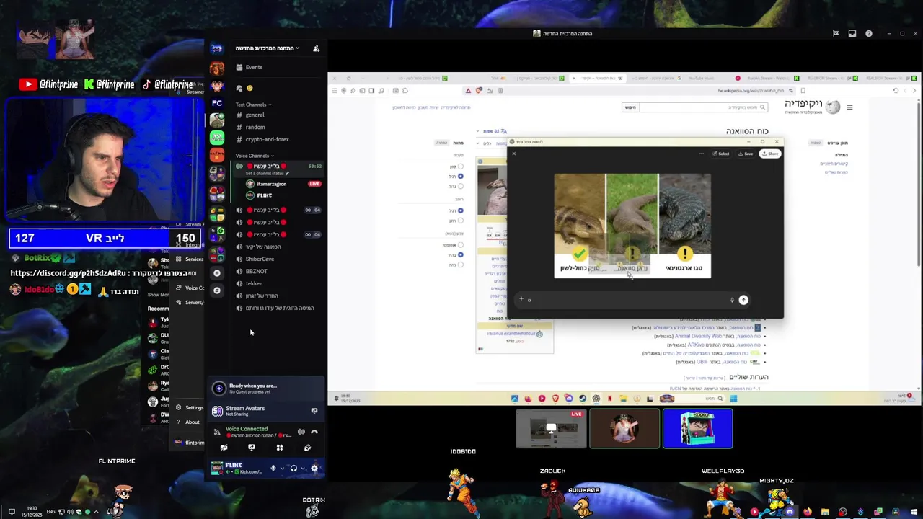The image size is (923, 519).
Task: Click Share button in the image popup
Action: point(770,154)
